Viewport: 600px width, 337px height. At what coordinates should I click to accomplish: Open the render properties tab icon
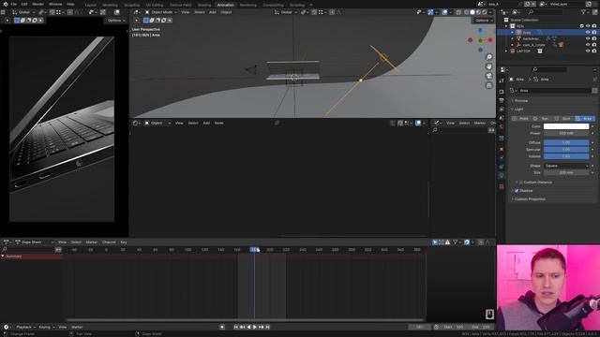pyautogui.click(x=502, y=92)
